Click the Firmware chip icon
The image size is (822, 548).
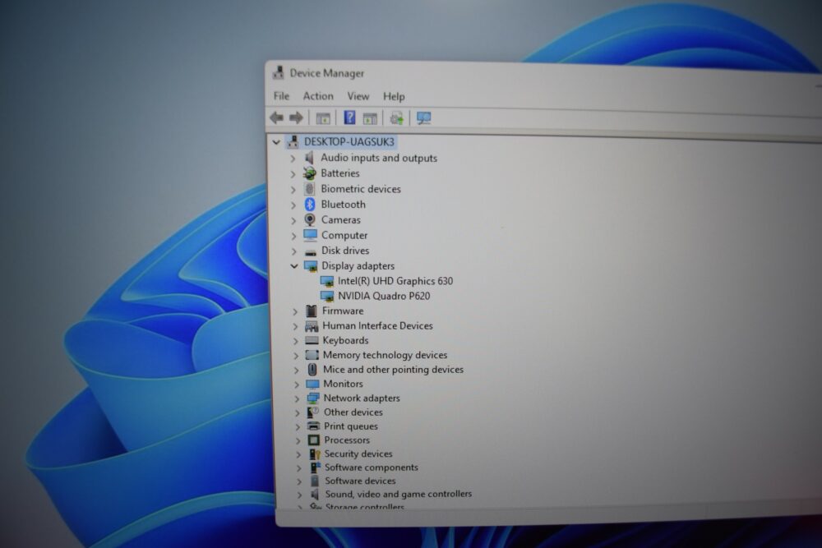tap(312, 311)
